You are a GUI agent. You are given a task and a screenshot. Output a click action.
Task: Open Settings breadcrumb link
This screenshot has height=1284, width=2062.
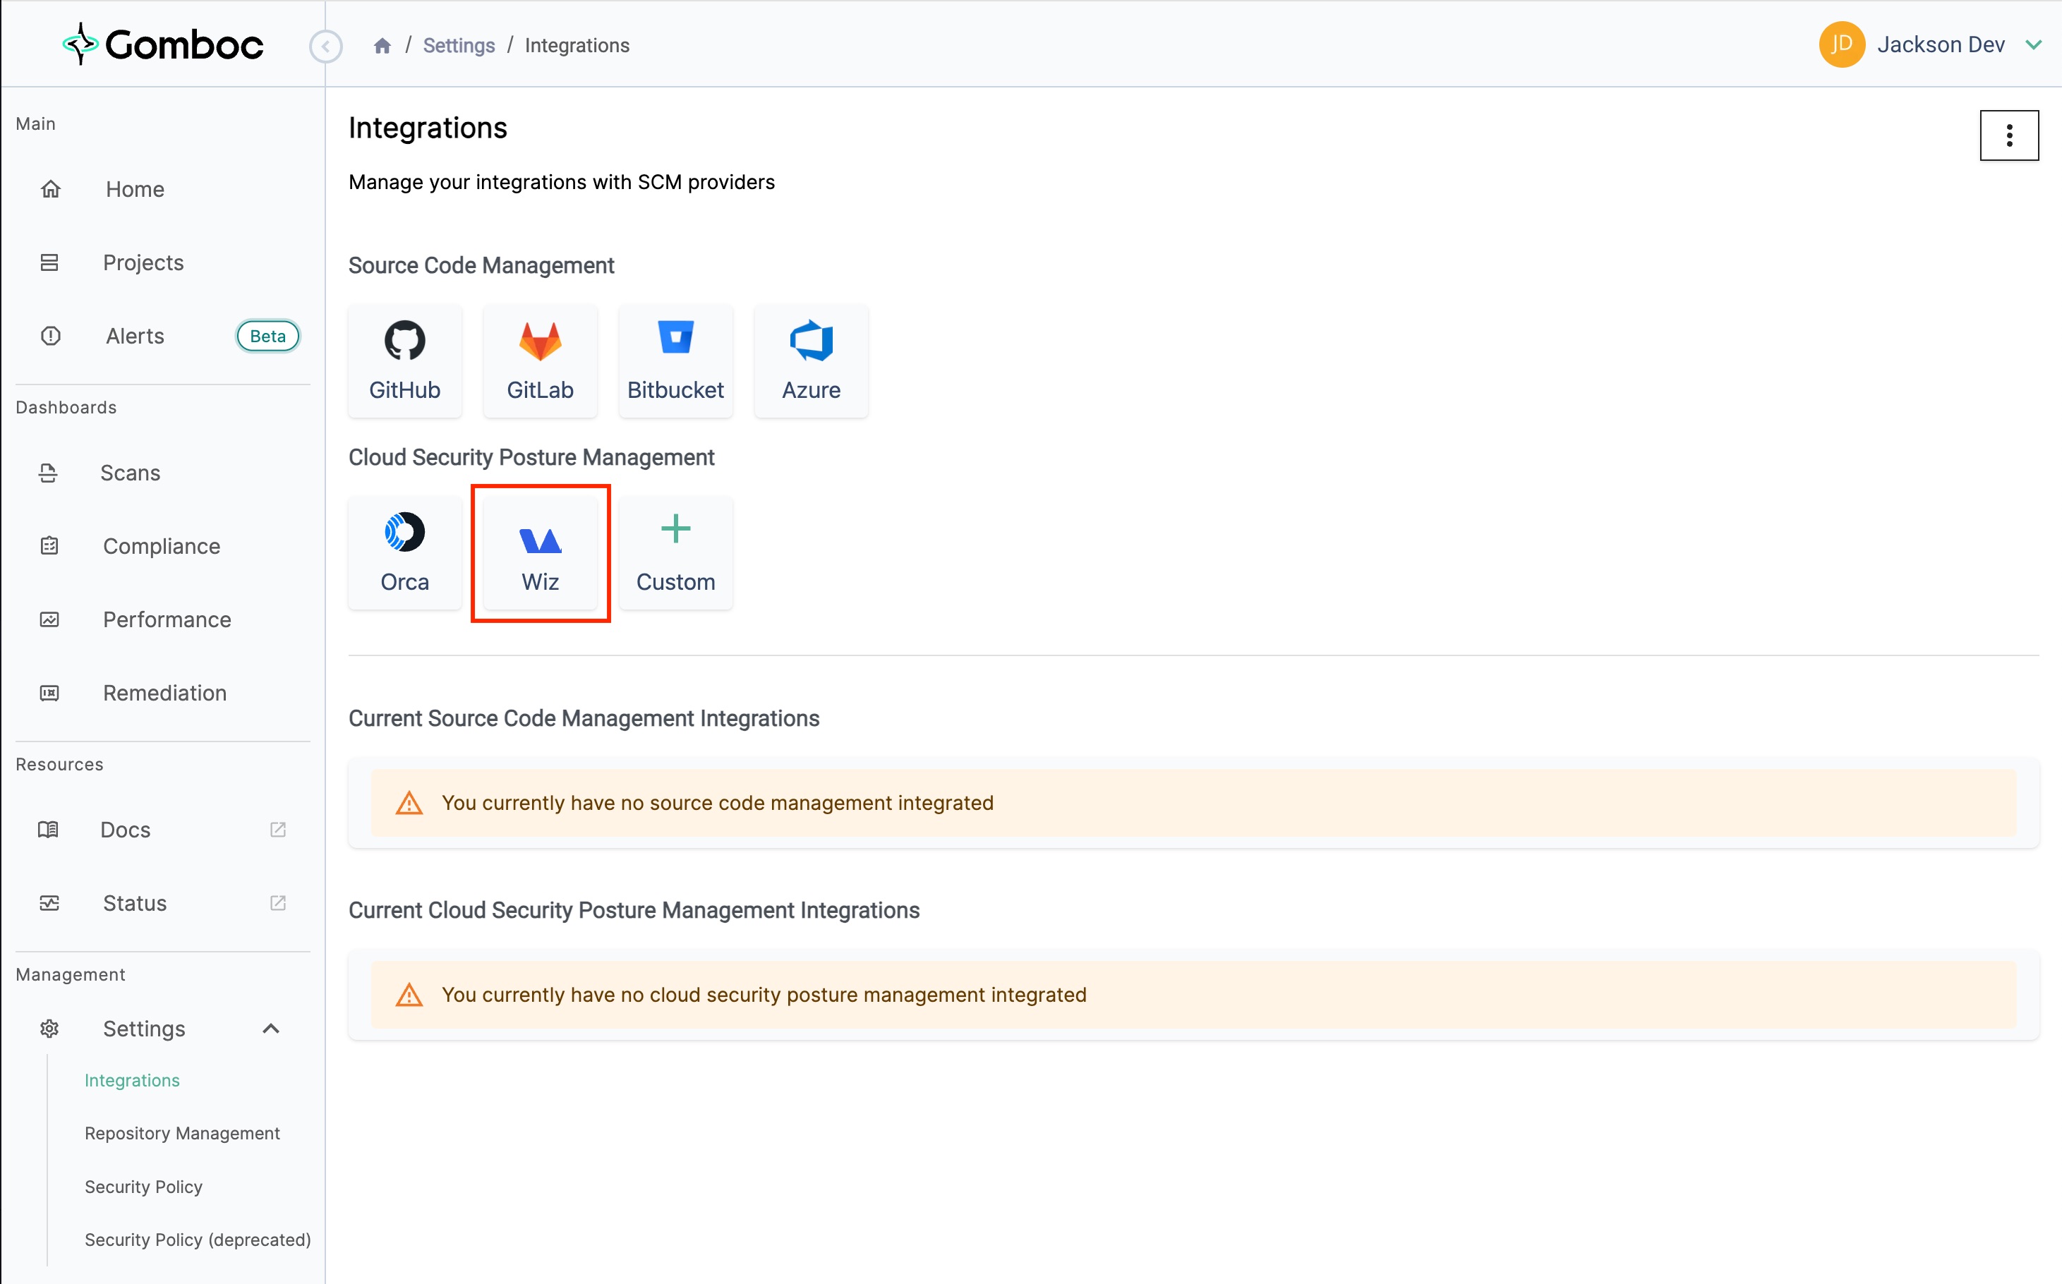point(459,46)
